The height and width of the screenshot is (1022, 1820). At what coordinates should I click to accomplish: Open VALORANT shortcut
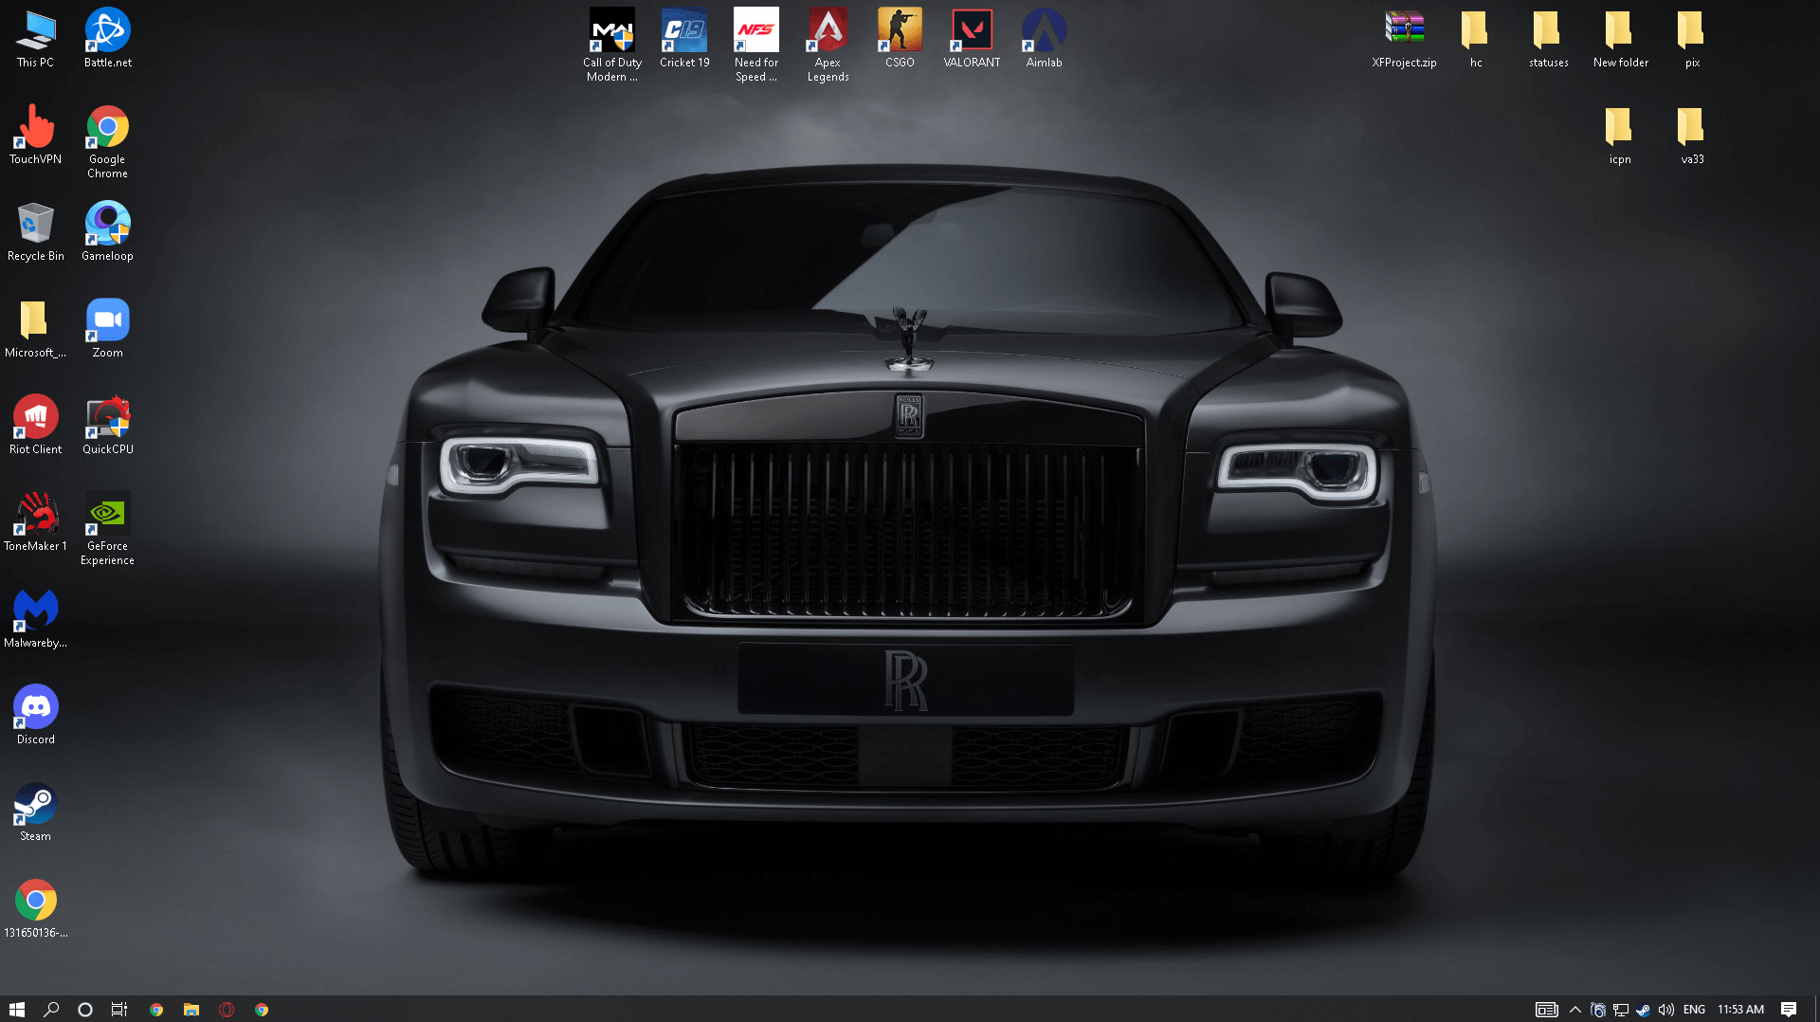tap(972, 39)
